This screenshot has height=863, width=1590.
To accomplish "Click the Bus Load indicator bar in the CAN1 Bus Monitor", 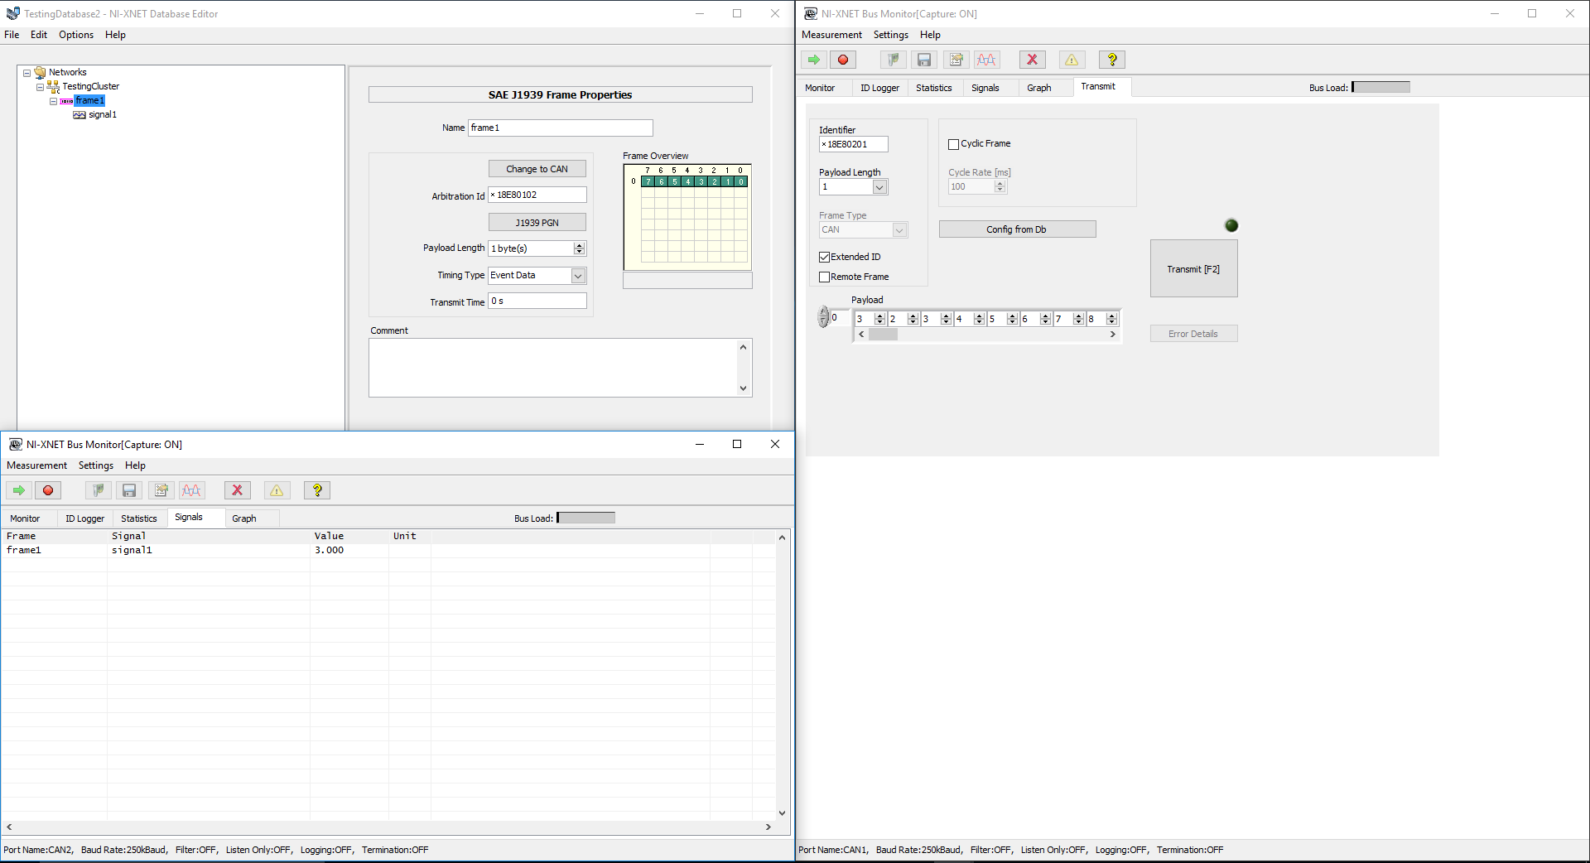I will pyautogui.click(x=1381, y=87).
